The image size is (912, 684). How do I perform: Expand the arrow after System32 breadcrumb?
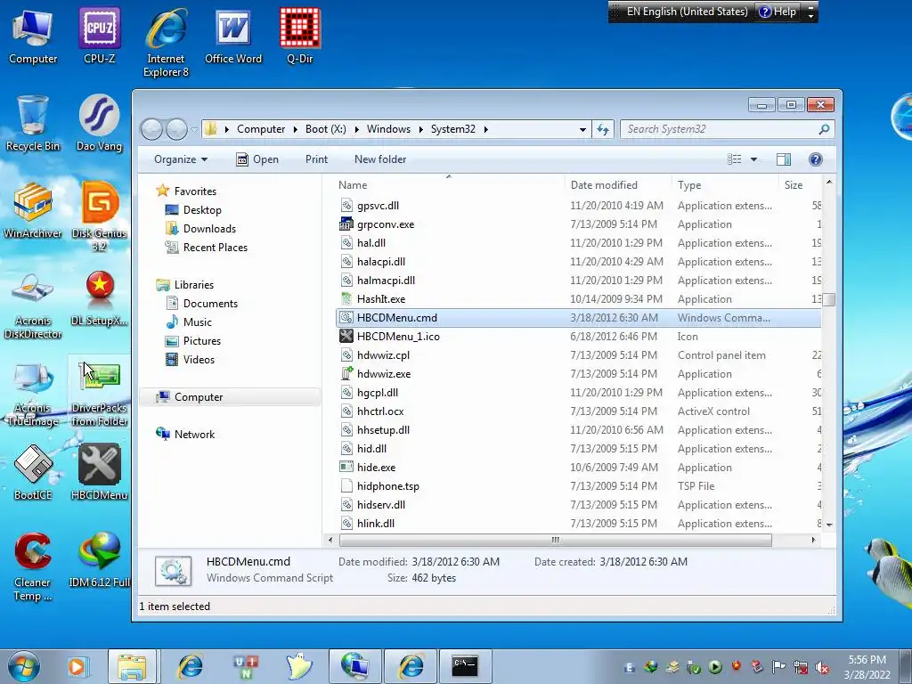point(485,129)
